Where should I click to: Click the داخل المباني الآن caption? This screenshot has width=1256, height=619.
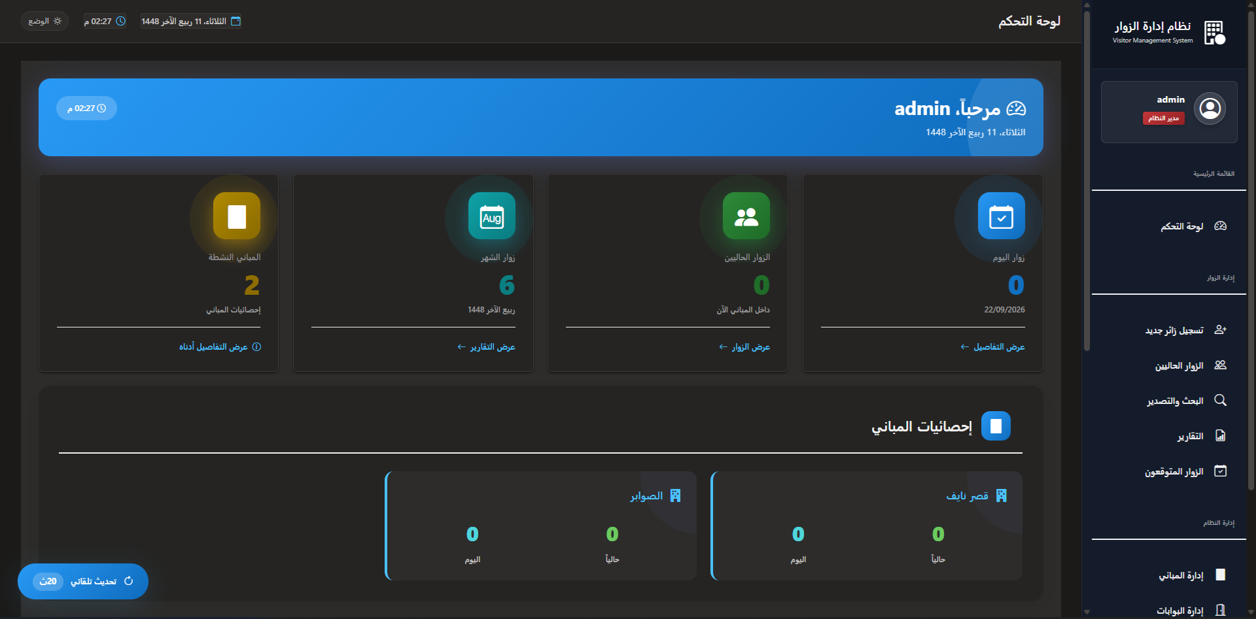tap(743, 310)
